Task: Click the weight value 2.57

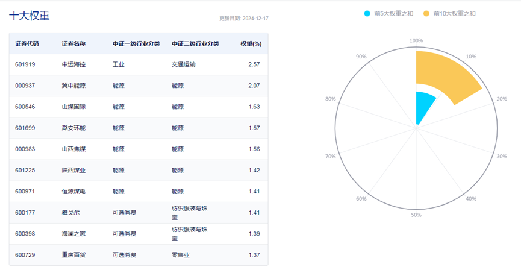Action: [x=254, y=64]
